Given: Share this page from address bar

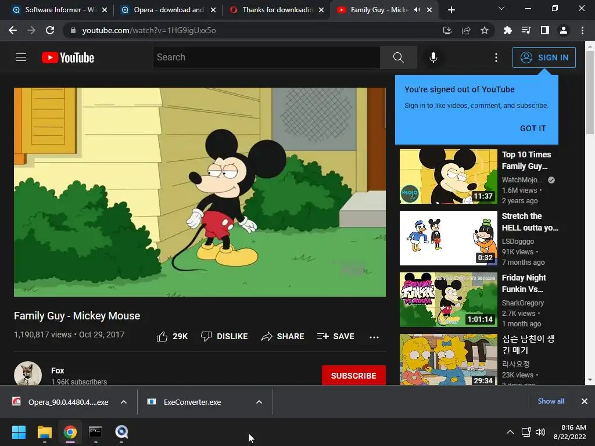Looking at the screenshot, I should [x=466, y=30].
